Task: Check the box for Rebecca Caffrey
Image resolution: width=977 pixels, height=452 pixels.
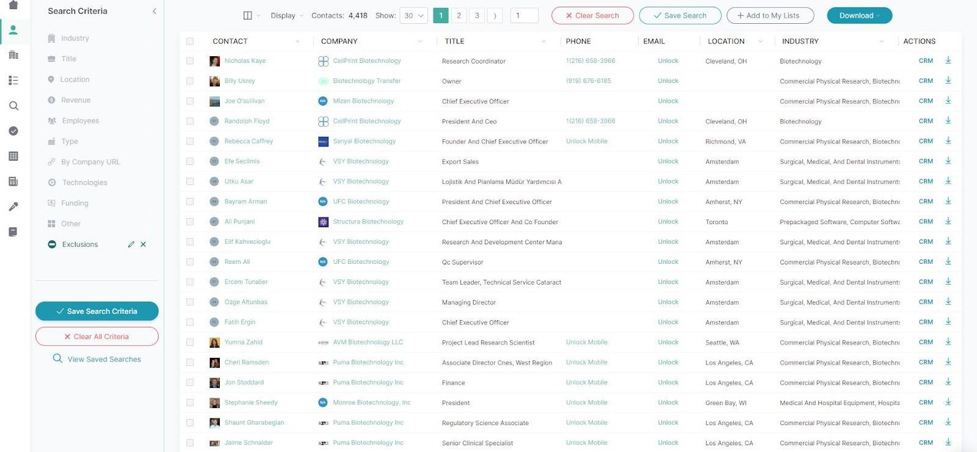Action: 190,141
